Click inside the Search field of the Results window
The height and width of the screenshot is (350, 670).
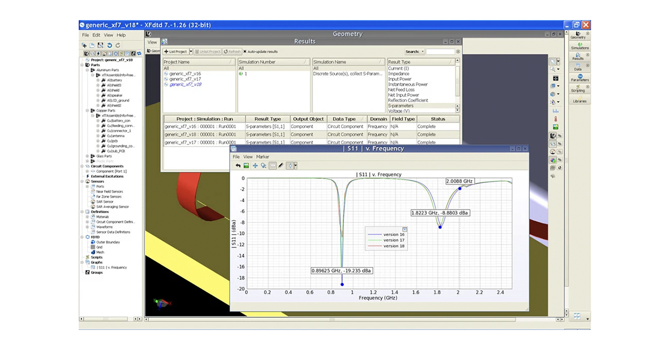tap(440, 51)
